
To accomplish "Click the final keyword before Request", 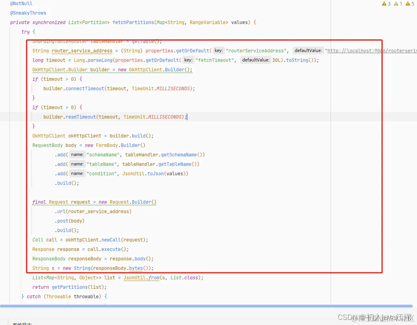I will click(x=39, y=202).
